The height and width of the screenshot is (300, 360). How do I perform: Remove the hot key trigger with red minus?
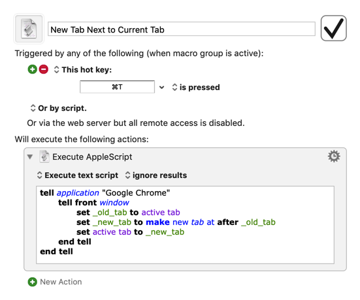43,69
